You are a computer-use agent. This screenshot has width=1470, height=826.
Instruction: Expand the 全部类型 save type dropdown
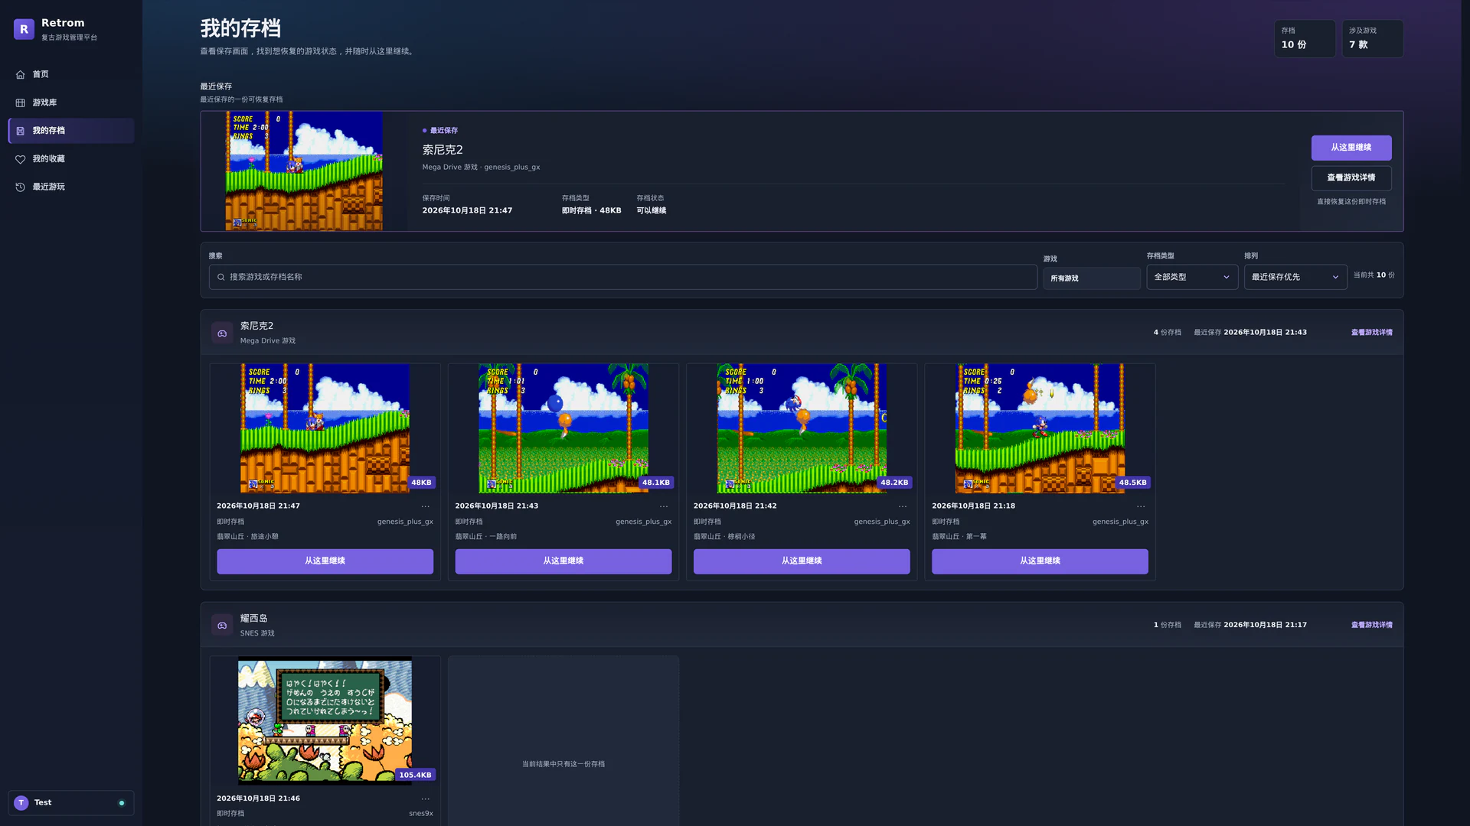(1192, 277)
